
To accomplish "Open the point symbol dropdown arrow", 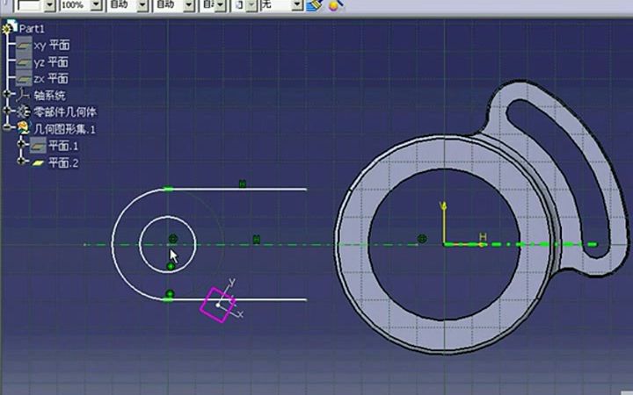I will (251, 5).
